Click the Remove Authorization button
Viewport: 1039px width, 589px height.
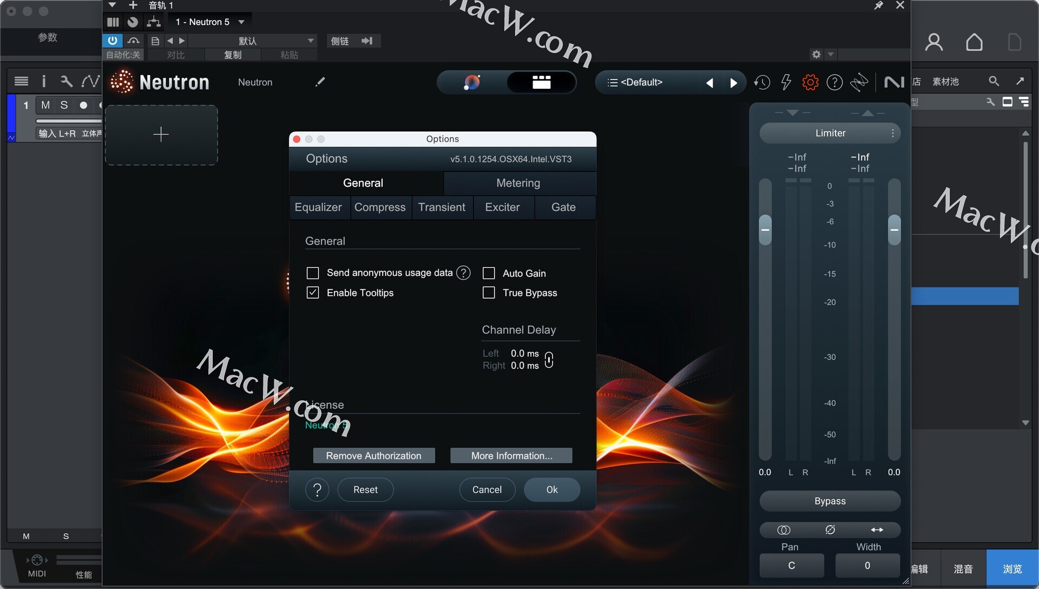pos(374,456)
